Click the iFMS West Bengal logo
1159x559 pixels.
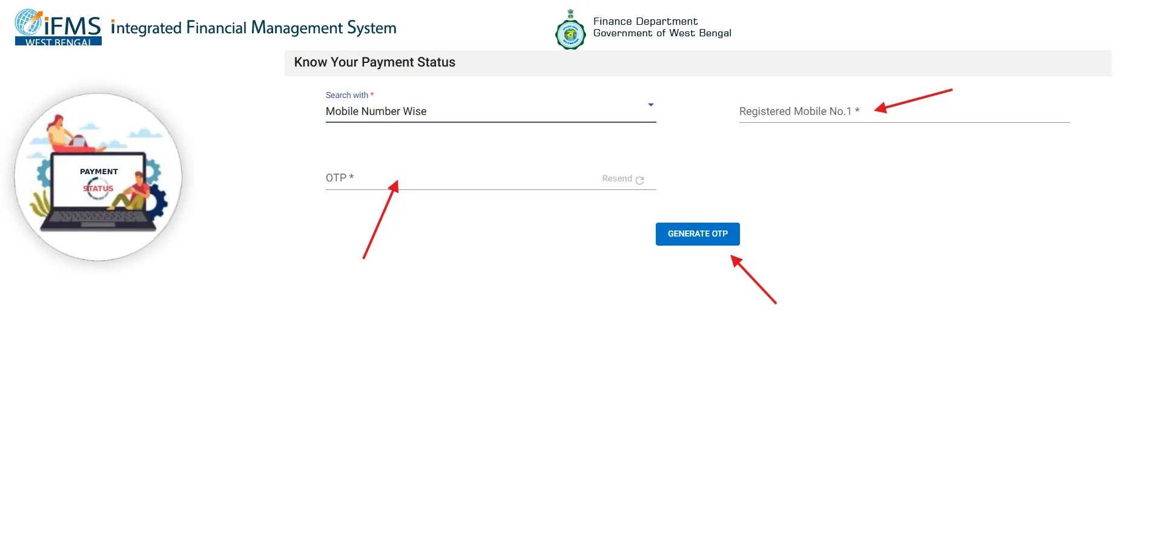(x=58, y=25)
